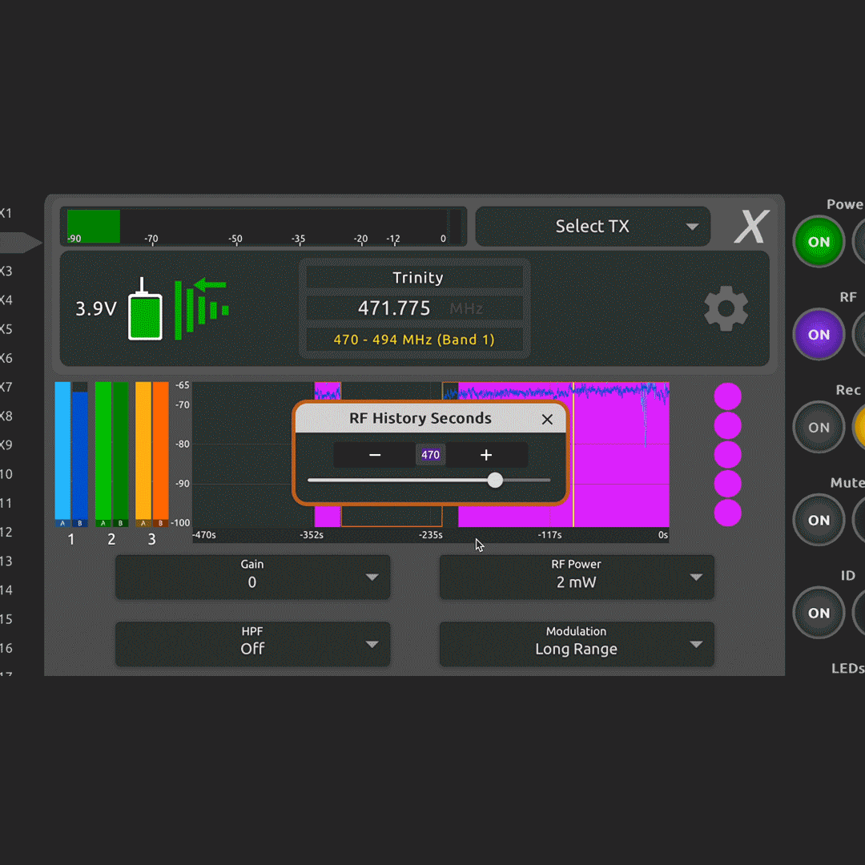
Task: Click the top magenta circle indicator
Action: tap(727, 396)
